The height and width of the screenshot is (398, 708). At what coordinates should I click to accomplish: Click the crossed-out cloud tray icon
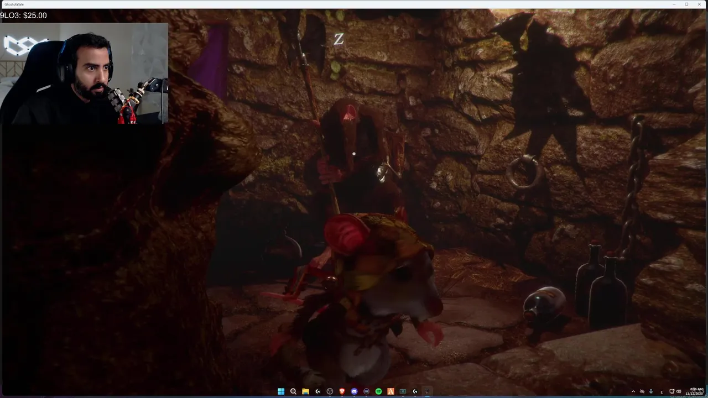(642, 391)
